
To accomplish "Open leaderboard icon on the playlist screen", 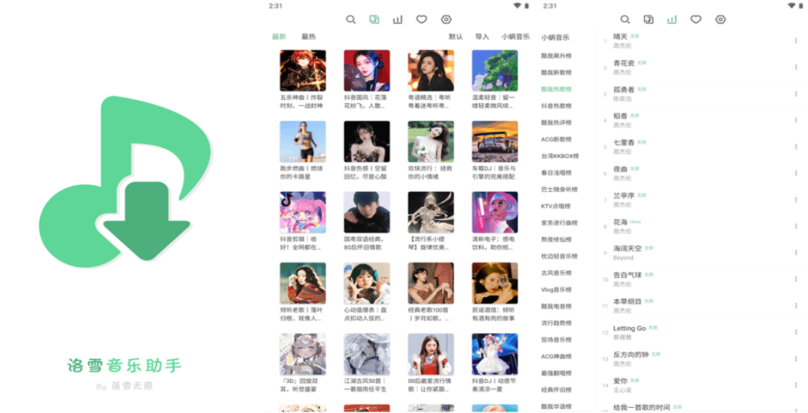I will [398, 20].
